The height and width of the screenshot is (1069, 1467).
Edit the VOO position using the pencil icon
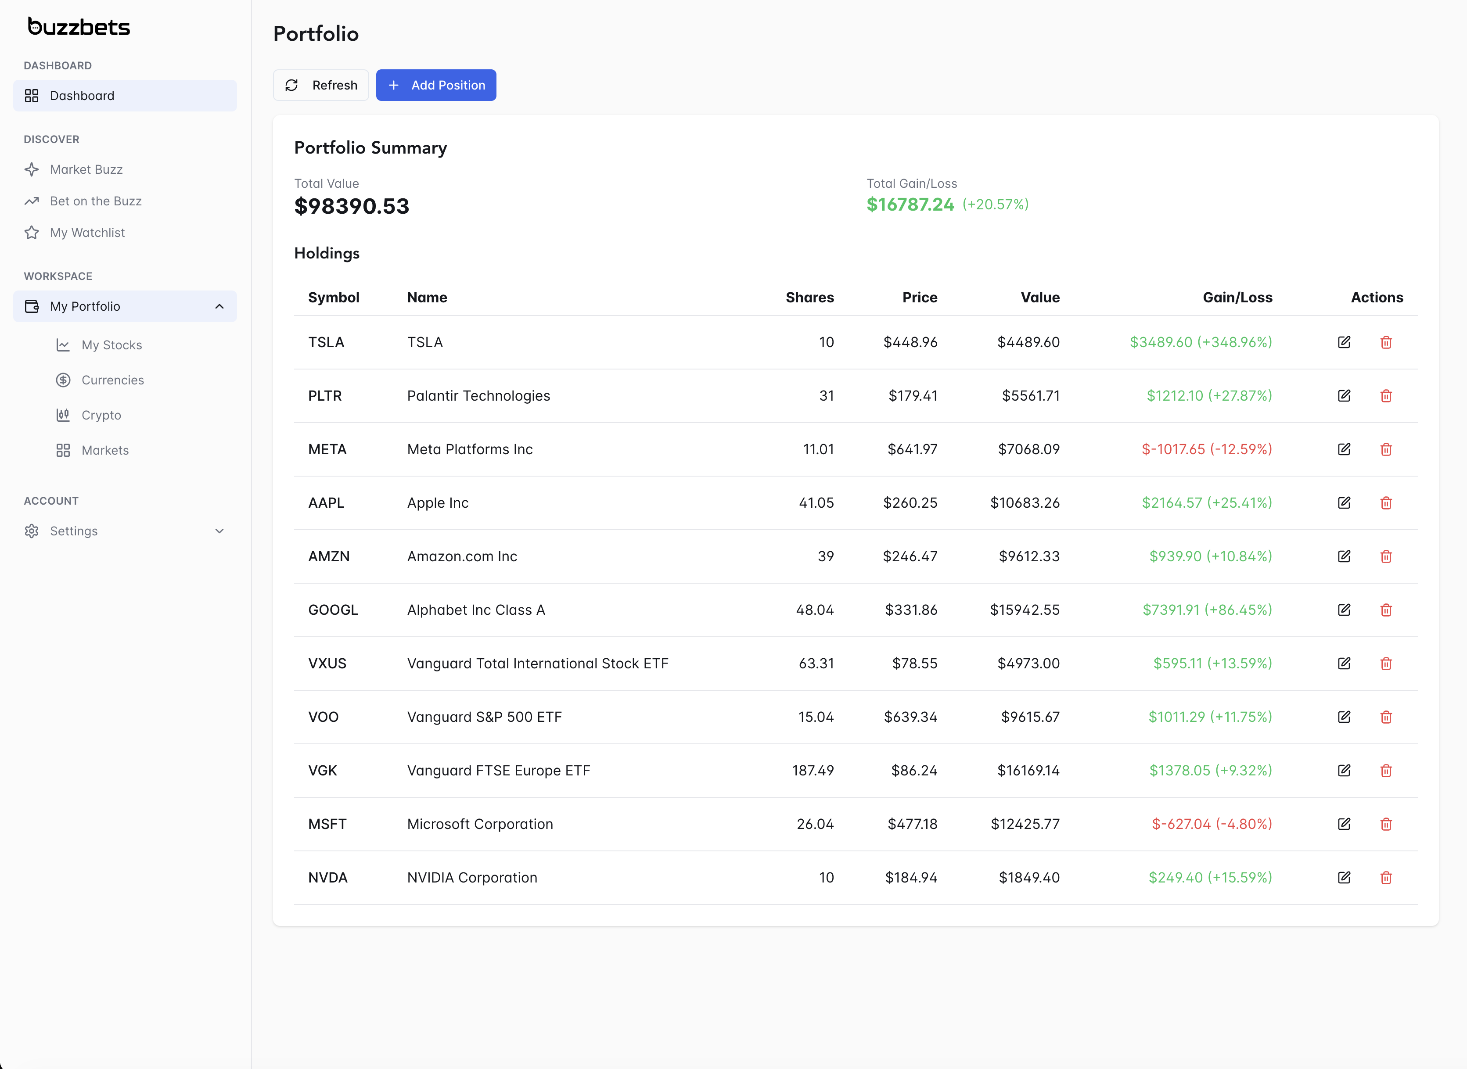(1344, 716)
